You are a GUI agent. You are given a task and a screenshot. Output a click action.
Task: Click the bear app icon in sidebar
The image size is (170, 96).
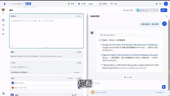[3, 10]
